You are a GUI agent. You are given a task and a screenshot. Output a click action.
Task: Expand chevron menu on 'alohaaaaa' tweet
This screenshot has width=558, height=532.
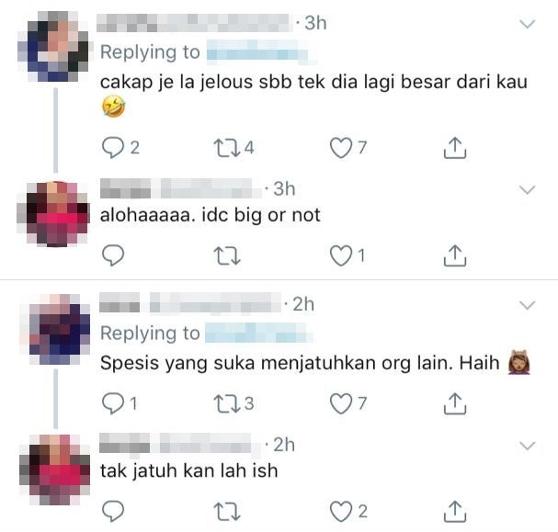[x=527, y=189]
